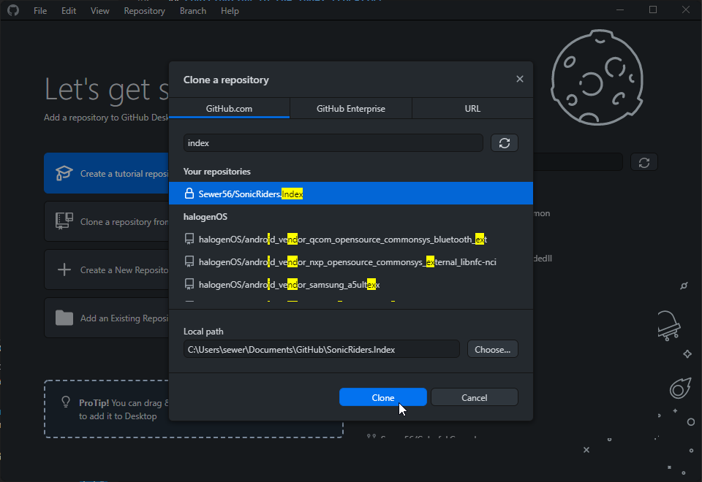702x482 pixels.
Task: Click the clone repository icon in background window
Action: 64,221
